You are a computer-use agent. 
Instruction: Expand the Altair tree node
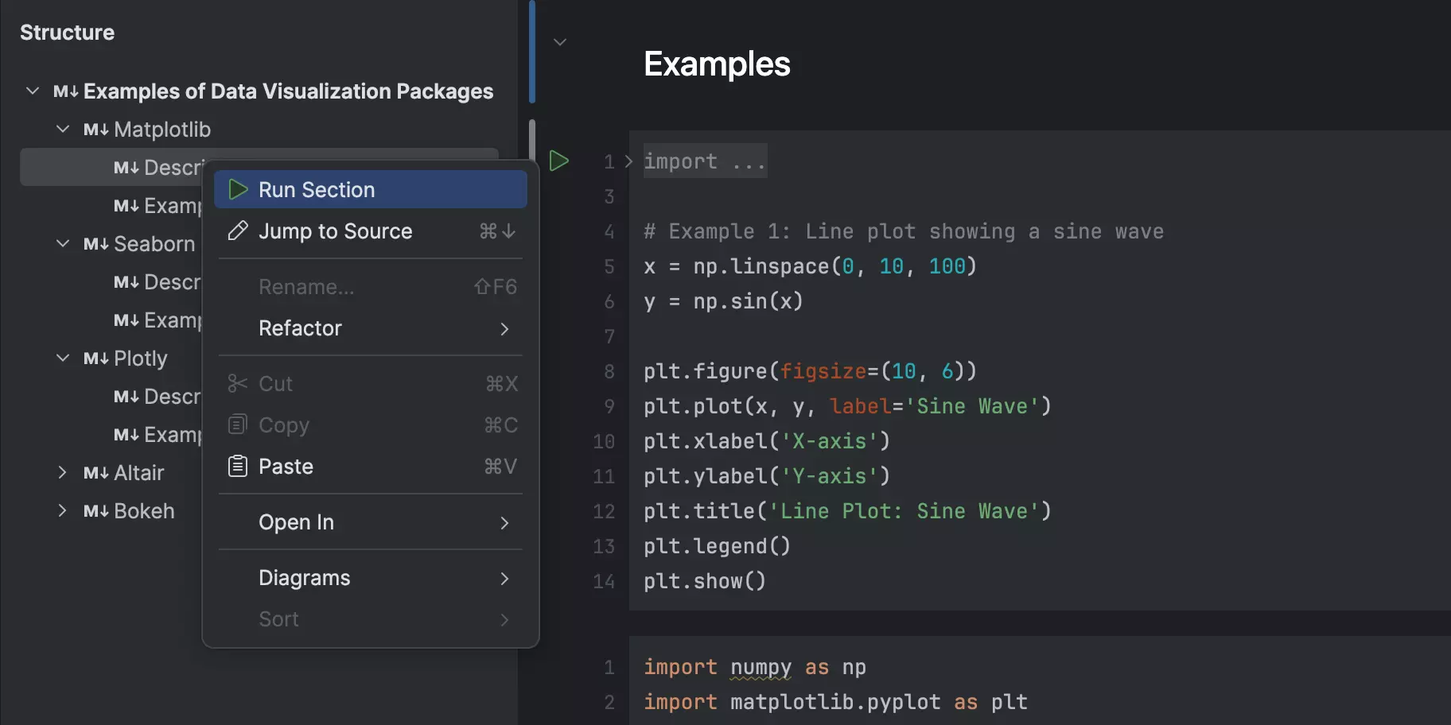click(63, 472)
